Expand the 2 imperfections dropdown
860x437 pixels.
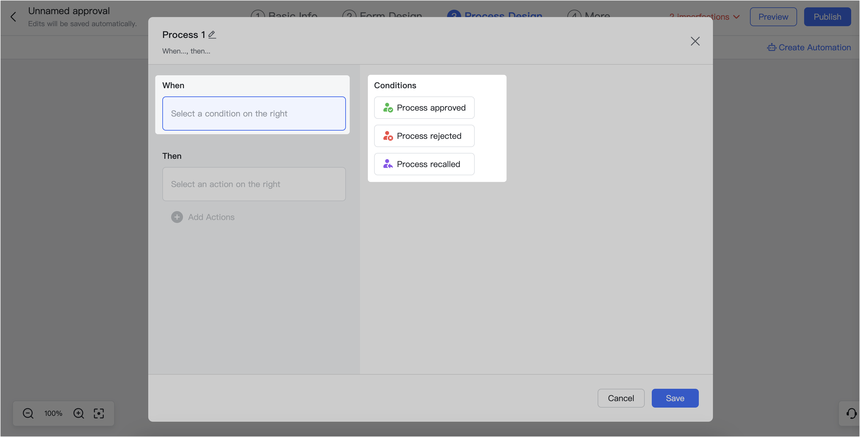[x=736, y=17]
